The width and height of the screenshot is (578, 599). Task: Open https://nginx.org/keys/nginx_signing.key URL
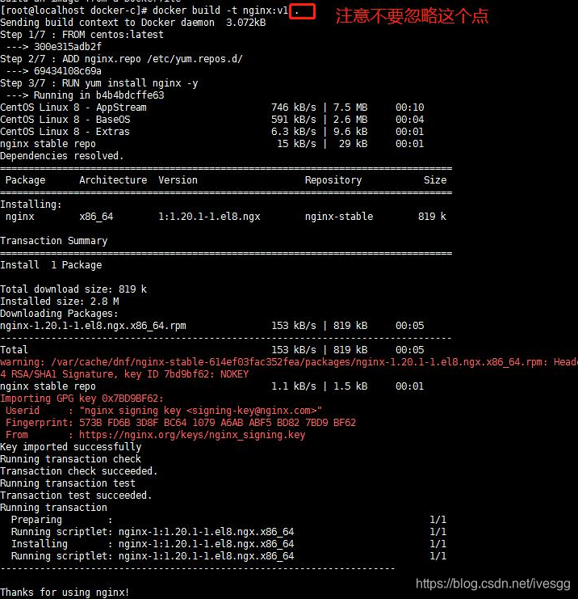pyautogui.click(x=192, y=435)
